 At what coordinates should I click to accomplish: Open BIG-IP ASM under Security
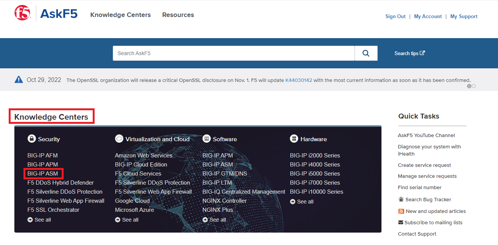pos(43,173)
